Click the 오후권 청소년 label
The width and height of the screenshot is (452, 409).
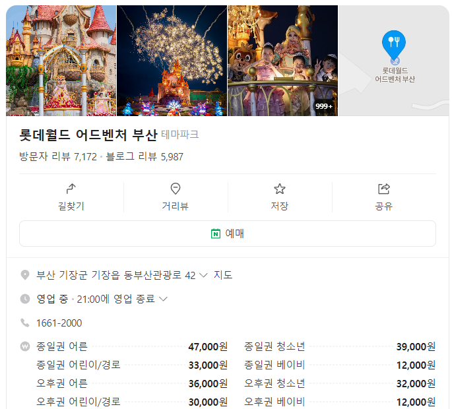274,383
